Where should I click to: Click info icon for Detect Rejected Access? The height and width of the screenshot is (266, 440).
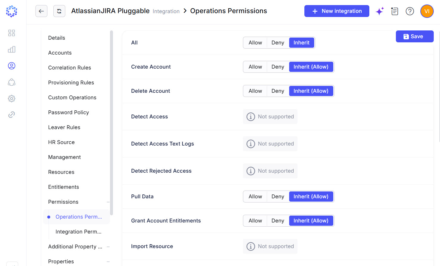[x=251, y=171]
